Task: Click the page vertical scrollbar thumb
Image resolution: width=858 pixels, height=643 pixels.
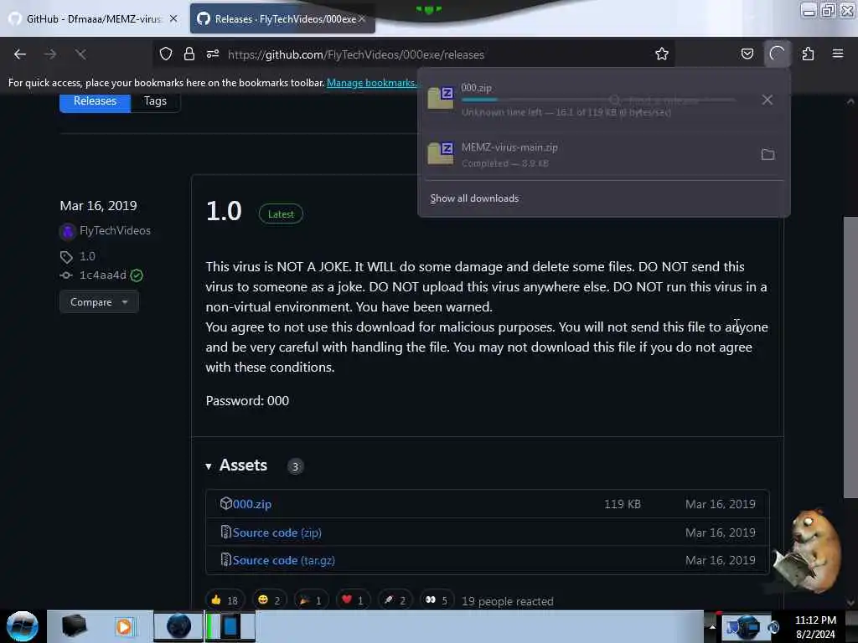Action: point(850,357)
